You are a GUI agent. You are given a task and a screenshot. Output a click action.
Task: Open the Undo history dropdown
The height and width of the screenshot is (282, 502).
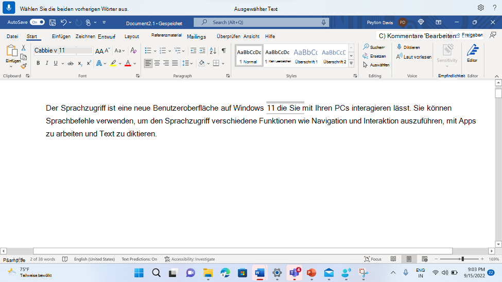[70, 23]
